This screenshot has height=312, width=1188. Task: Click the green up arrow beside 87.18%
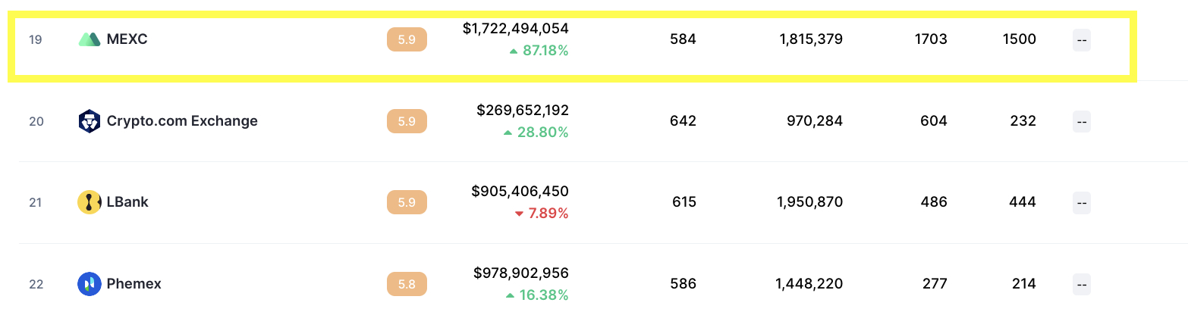coord(514,51)
